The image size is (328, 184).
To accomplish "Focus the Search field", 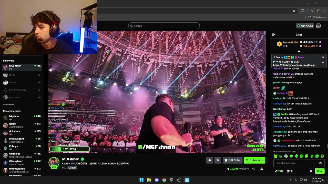I will pyautogui.click(x=164, y=26).
